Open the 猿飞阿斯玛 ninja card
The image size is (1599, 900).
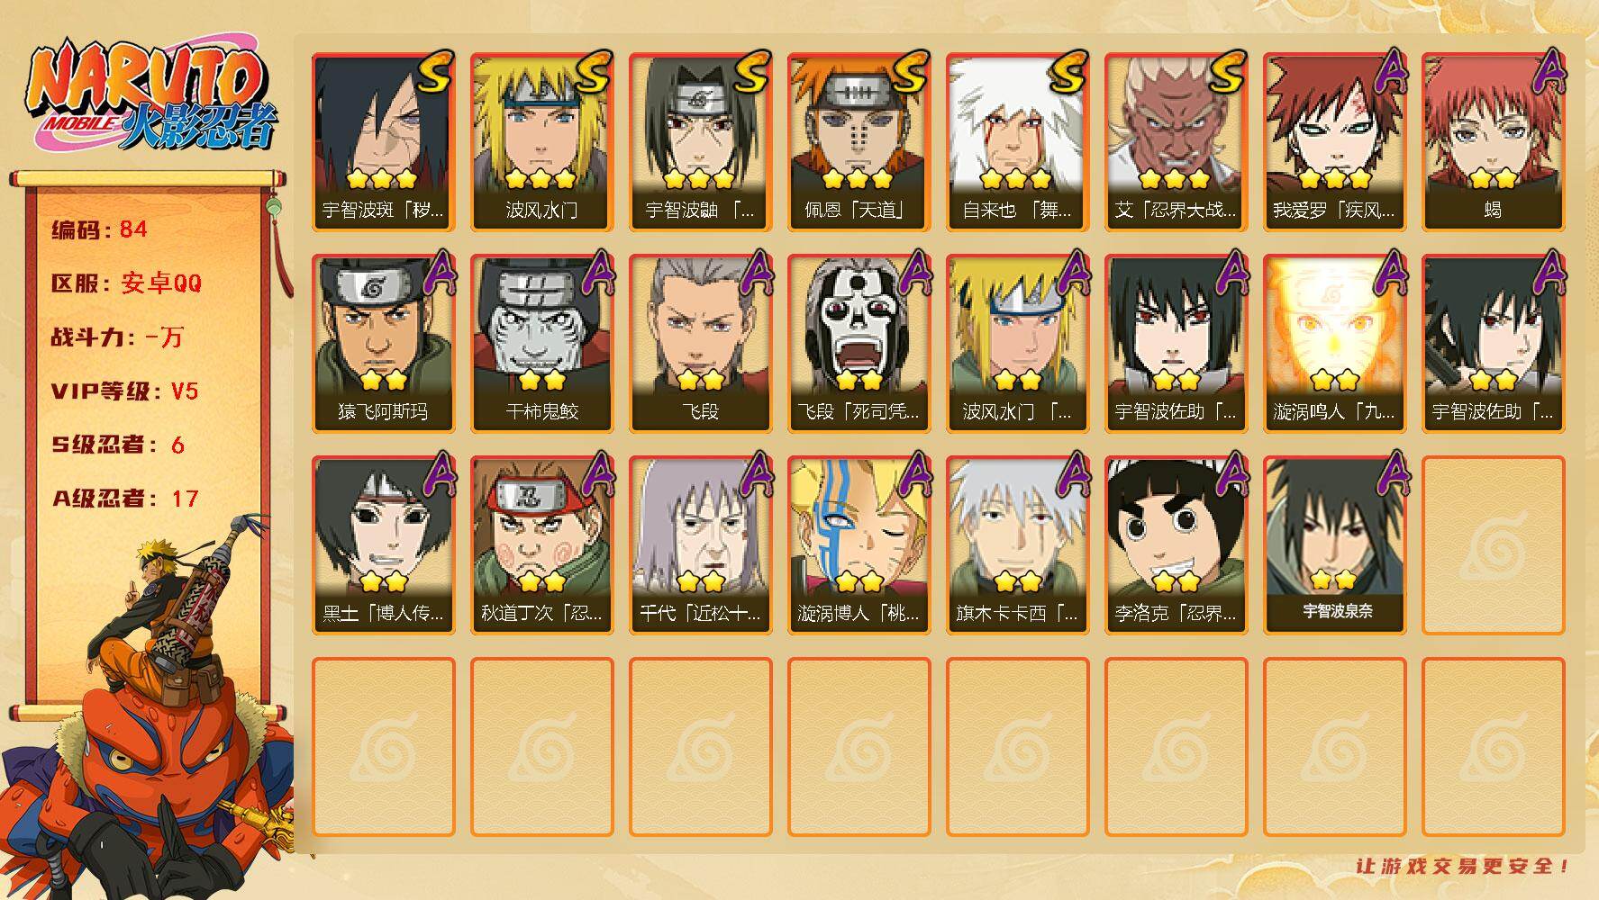point(383,344)
